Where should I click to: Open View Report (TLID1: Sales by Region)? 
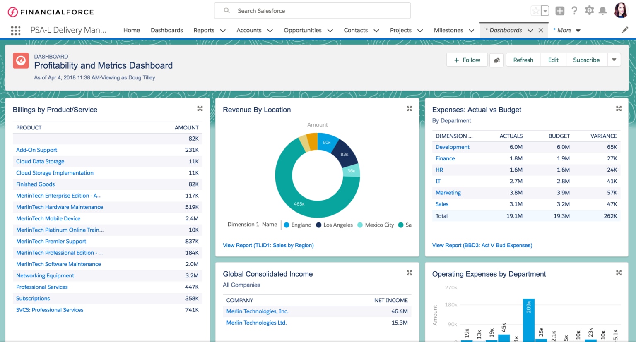[x=268, y=245]
